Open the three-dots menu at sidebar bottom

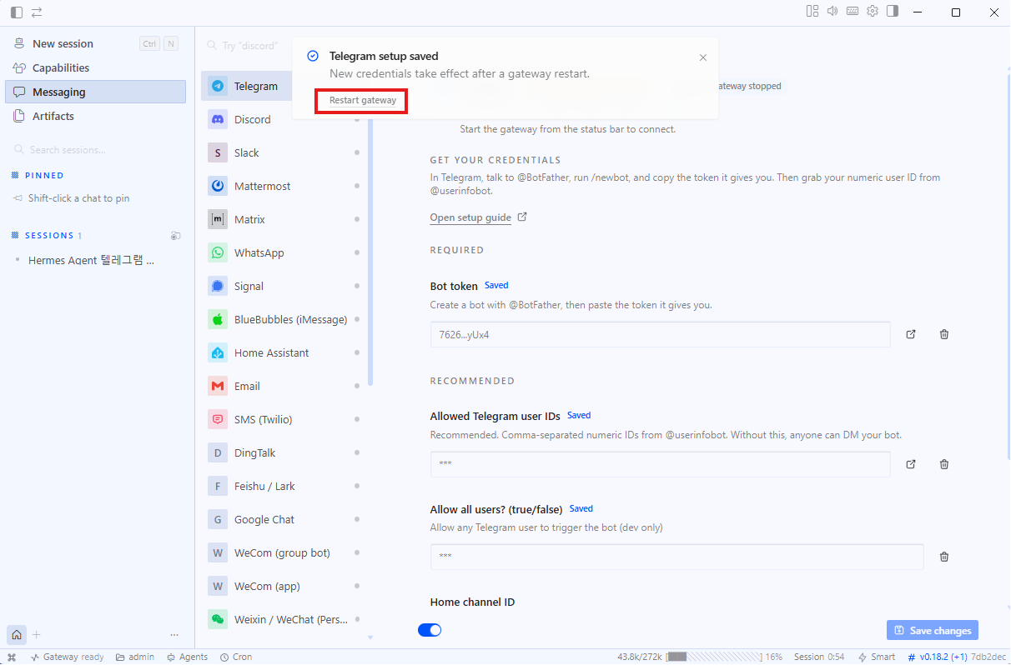[x=174, y=635]
